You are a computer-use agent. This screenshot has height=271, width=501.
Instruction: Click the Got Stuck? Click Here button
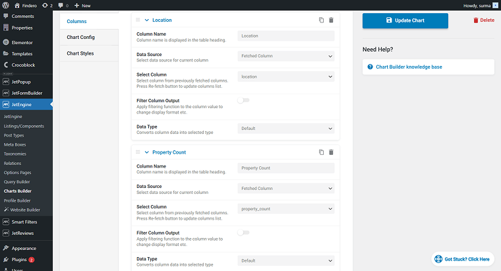(463, 259)
